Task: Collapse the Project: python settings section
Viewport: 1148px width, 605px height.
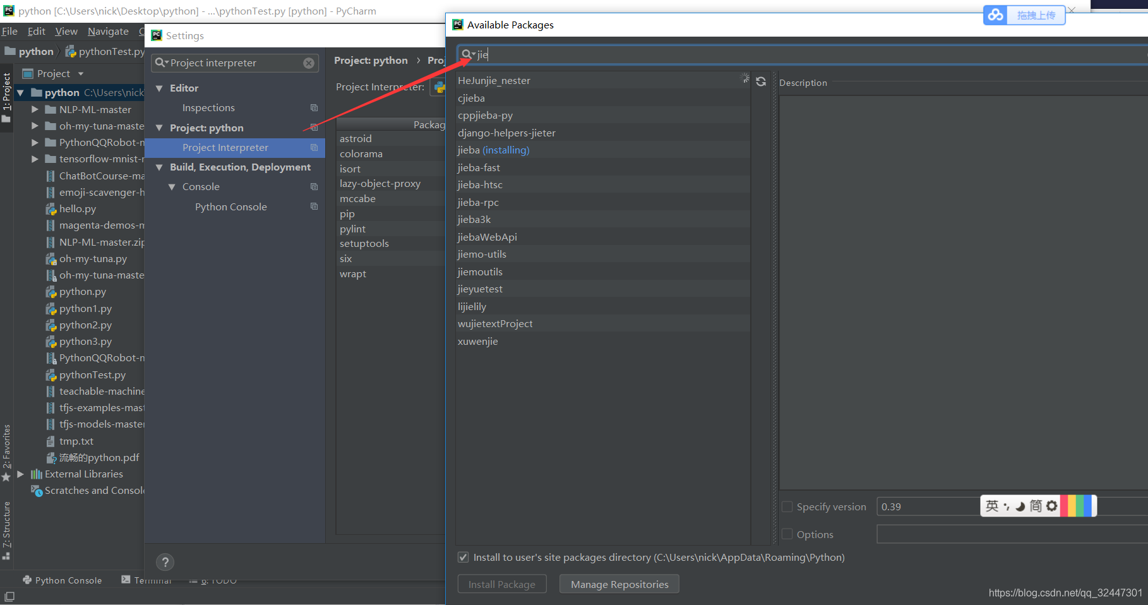Action: [159, 128]
